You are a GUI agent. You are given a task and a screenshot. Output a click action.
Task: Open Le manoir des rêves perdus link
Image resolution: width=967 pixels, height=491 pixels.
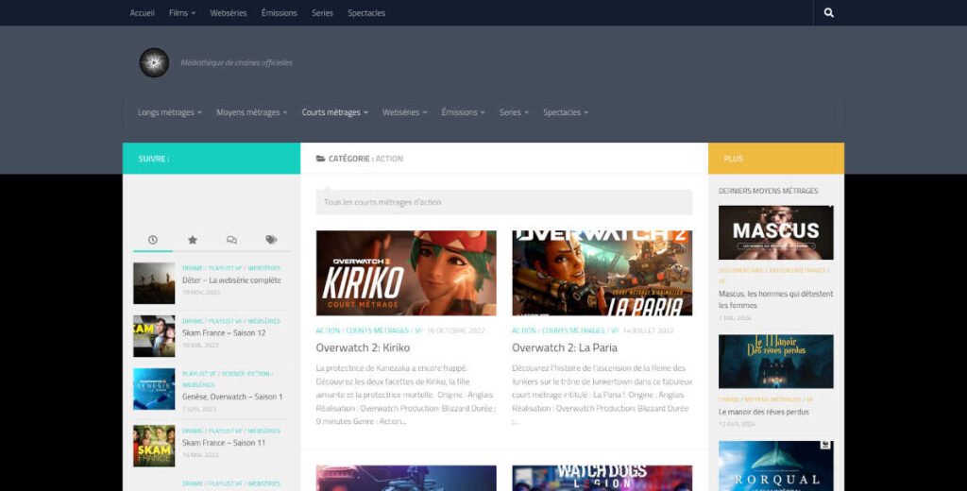[764, 412]
